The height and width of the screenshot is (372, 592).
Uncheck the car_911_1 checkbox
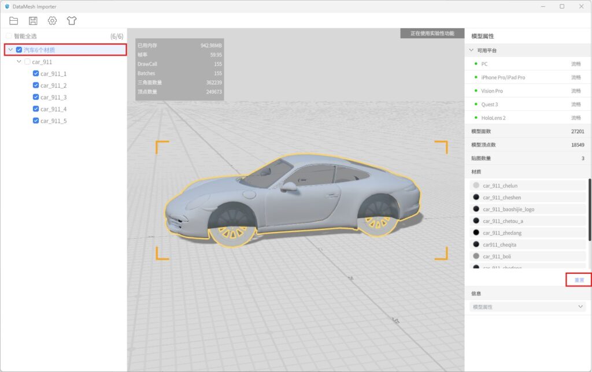coord(36,74)
